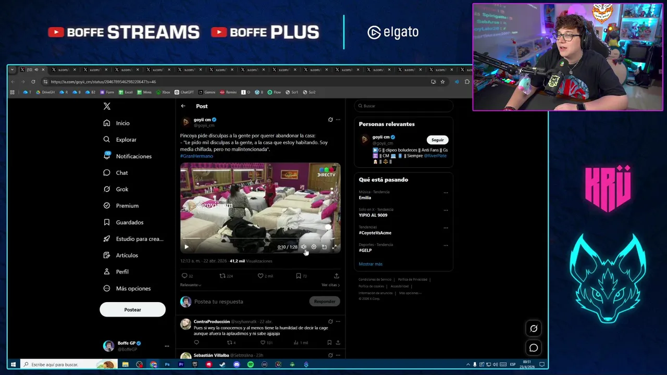667x375 pixels.
Task: Open options for #GELP trend
Action: (446, 245)
